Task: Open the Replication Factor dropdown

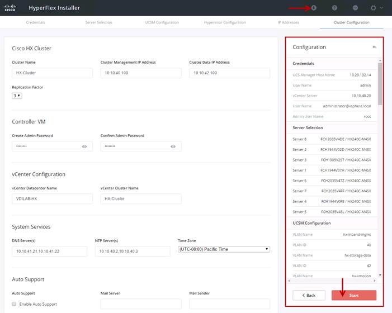Action: (17, 96)
